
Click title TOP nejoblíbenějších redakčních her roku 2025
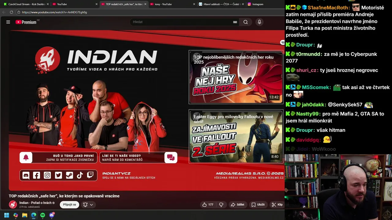(x=234, y=60)
